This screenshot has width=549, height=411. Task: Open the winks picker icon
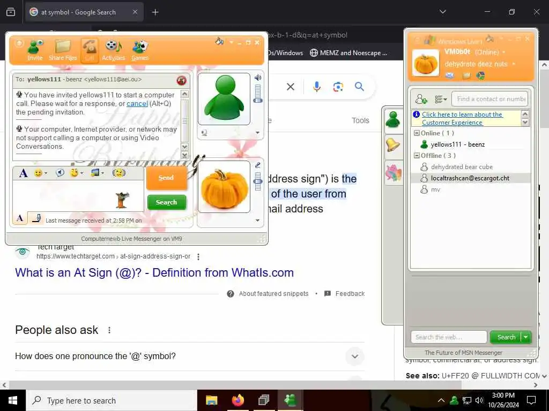[x=74, y=173]
